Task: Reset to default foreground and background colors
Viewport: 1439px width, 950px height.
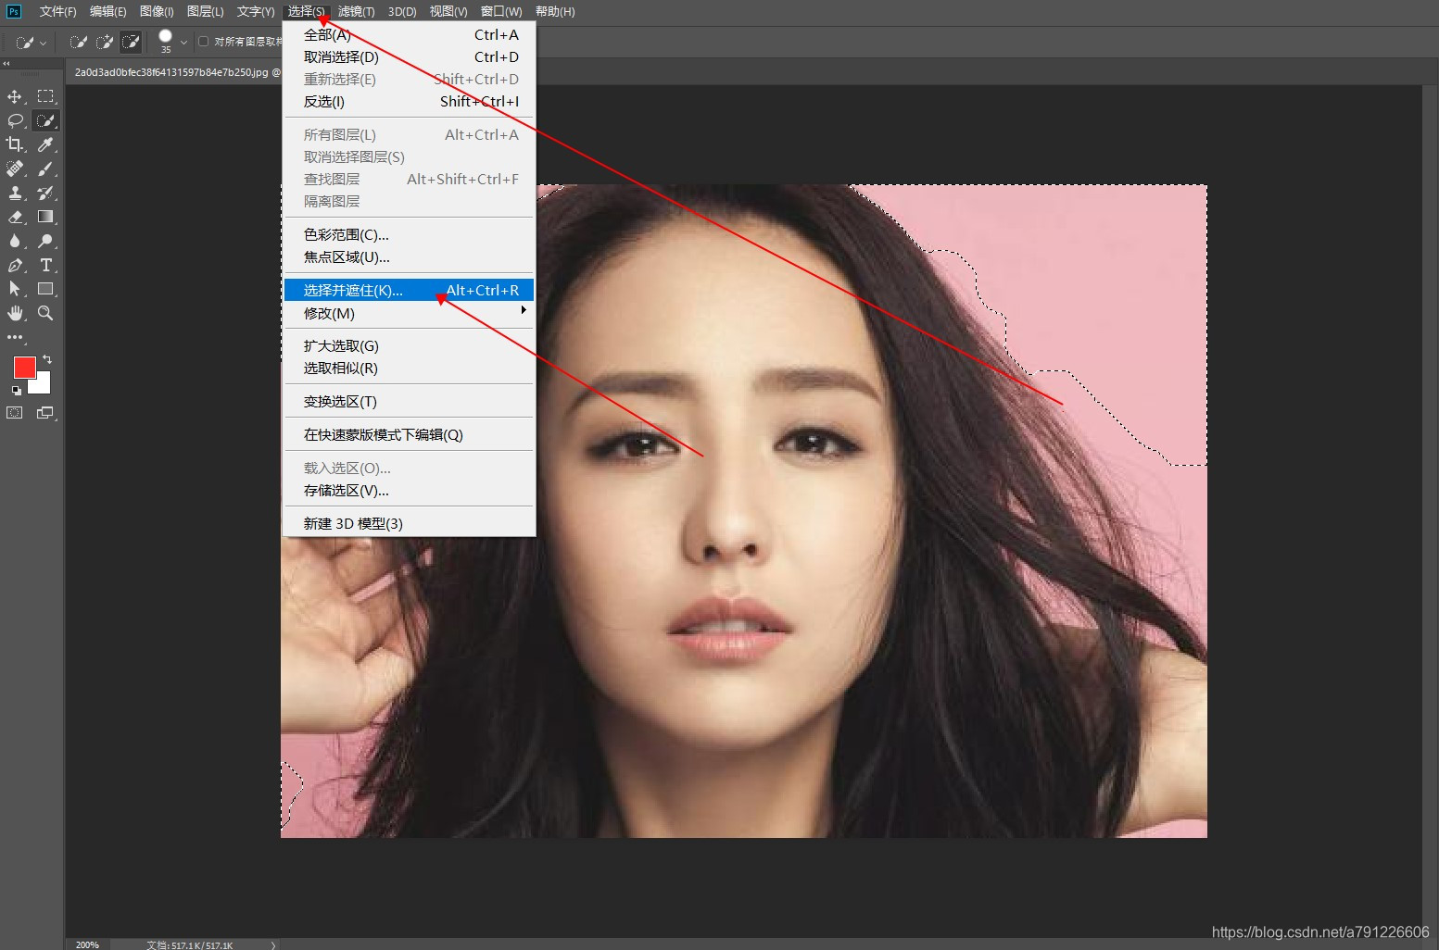Action: (x=16, y=390)
